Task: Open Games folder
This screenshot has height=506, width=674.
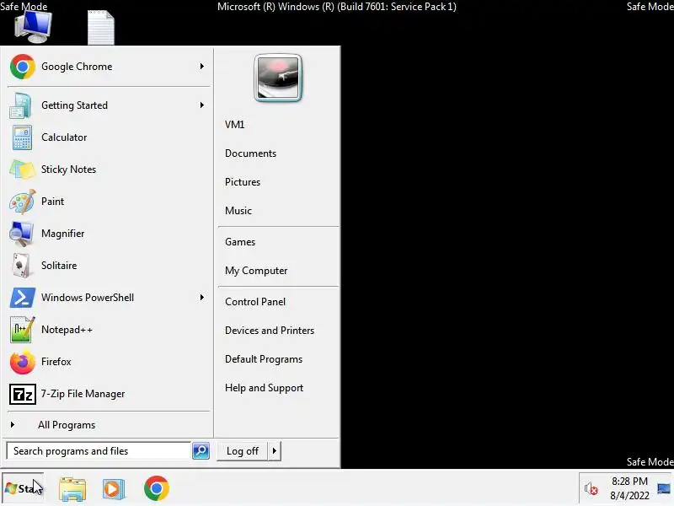Action: [240, 242]
